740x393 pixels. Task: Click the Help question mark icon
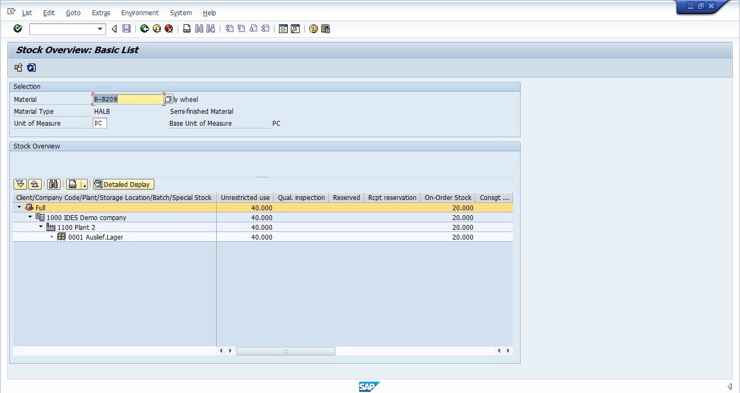[x=313, y=28]
